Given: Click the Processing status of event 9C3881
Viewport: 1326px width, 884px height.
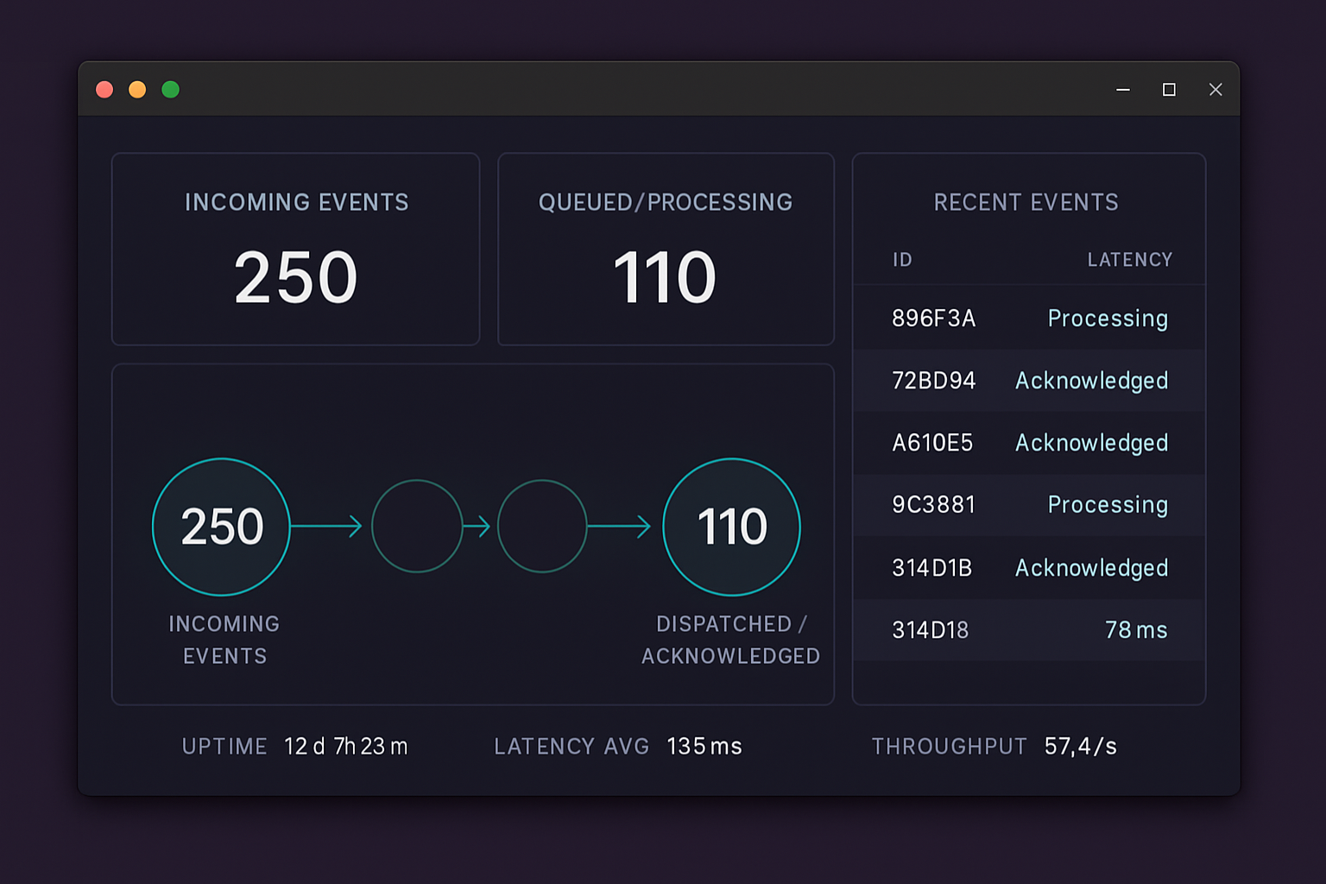Looking at the screenshot, I should click(1108, 505).
